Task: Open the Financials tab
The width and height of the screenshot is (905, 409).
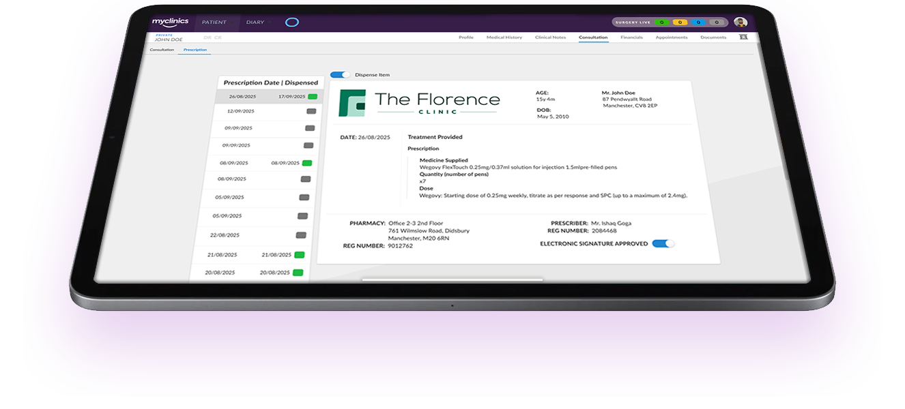Action: 631,37
